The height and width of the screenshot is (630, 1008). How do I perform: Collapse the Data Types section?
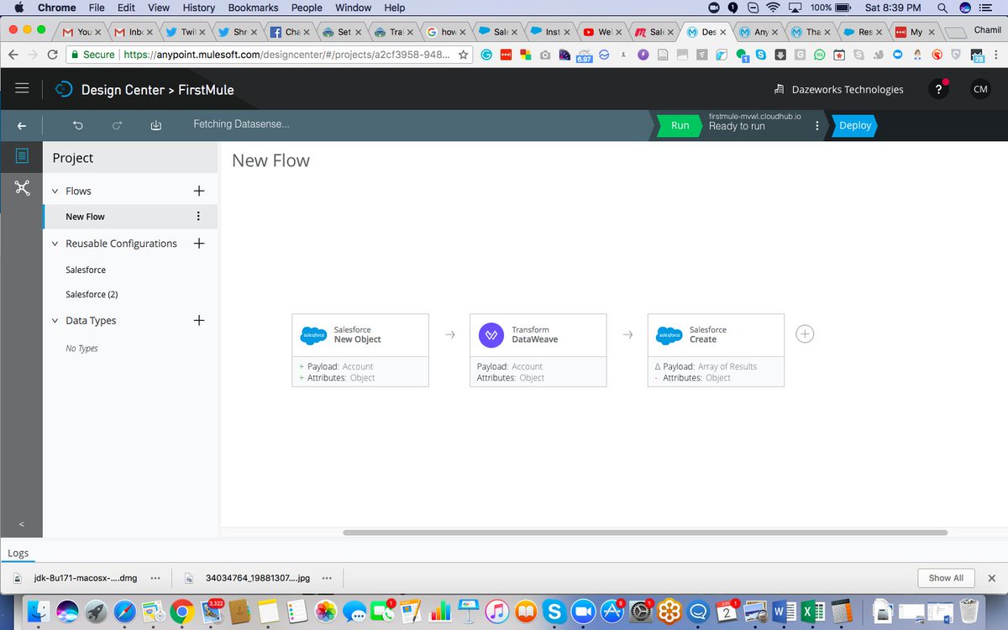[x=55, y=320]
